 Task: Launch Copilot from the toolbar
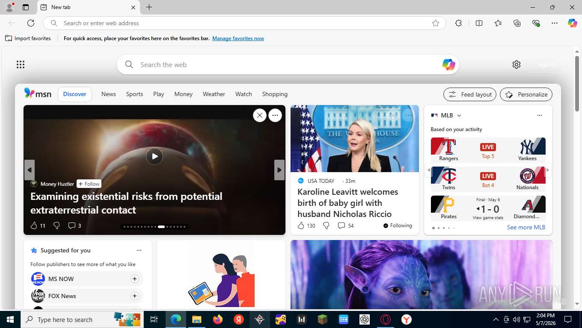[x=572, y=23]
